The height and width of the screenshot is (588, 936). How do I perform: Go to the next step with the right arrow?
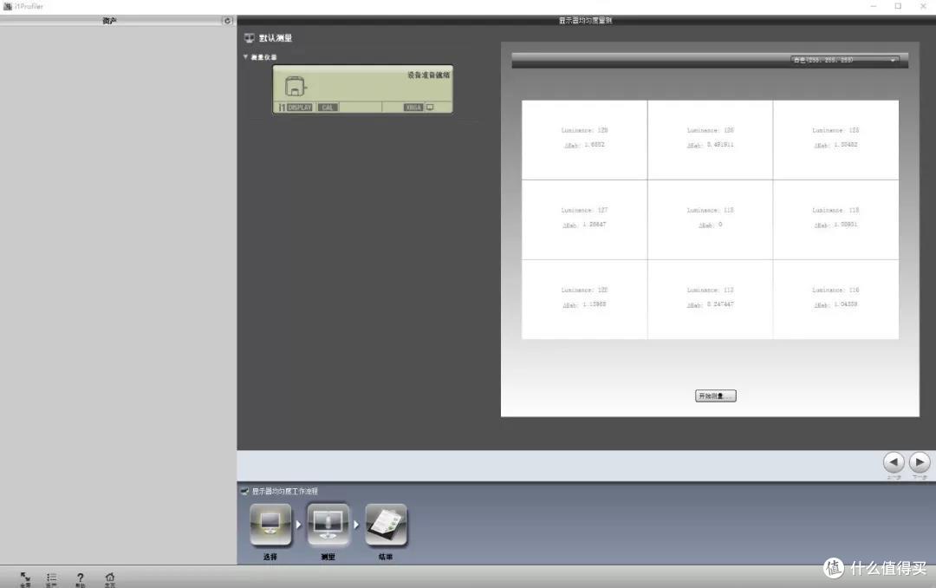click(x=920, y=462)
